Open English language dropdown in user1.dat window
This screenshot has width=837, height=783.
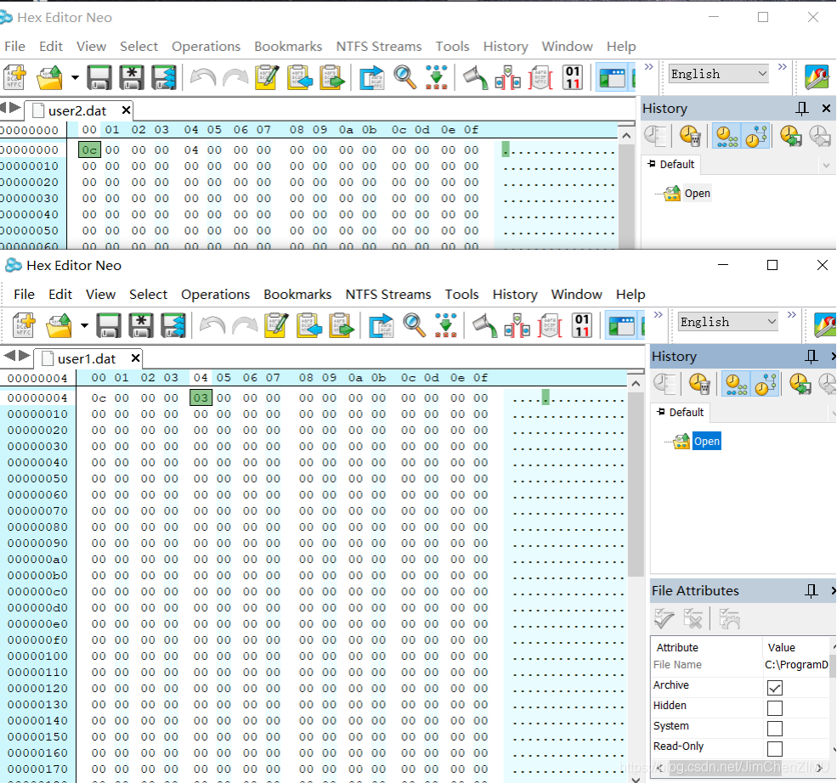(x=727, y=322)
